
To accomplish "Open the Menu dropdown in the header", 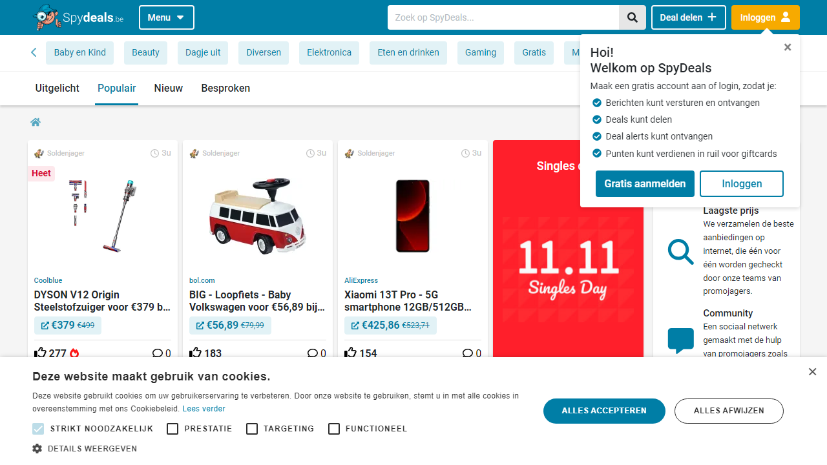I will 166,17.
